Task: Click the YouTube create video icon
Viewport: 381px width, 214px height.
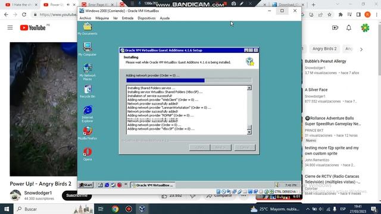Action: pyautogui.click(x=335, y=28)
